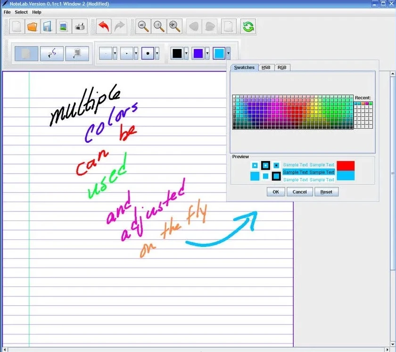This screenshot has height=352, width=396.
Task: Click the grayed page icon beside refresh
Action: point(229,26)
